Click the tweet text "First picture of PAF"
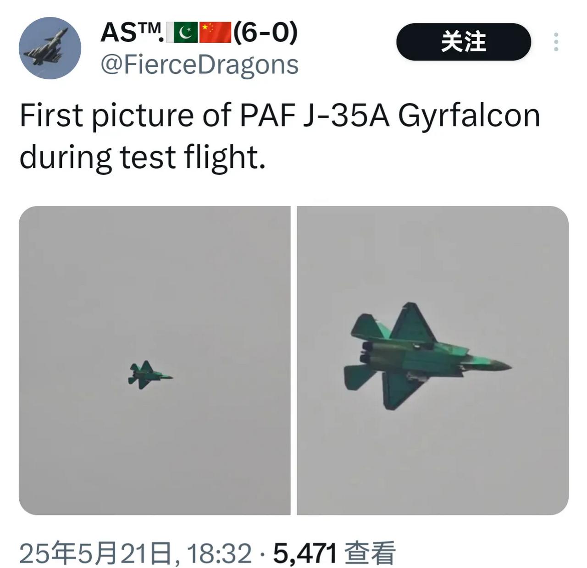This screenshot has height=568, width=587. click(157, 116)
